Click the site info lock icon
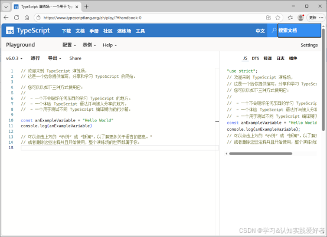This screenshot has height=237, width=327. (x=38, y=18)
